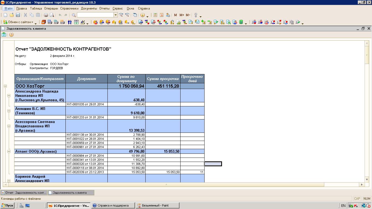Click the Save diskette icon
Image resolution: width=372 pixels, height=209 pixels.
click(x=18, y=15)
